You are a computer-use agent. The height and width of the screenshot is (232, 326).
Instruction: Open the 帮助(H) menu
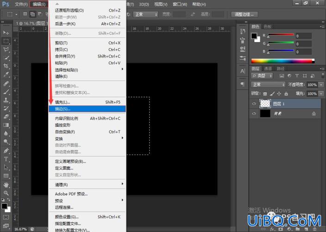(199, 4)
